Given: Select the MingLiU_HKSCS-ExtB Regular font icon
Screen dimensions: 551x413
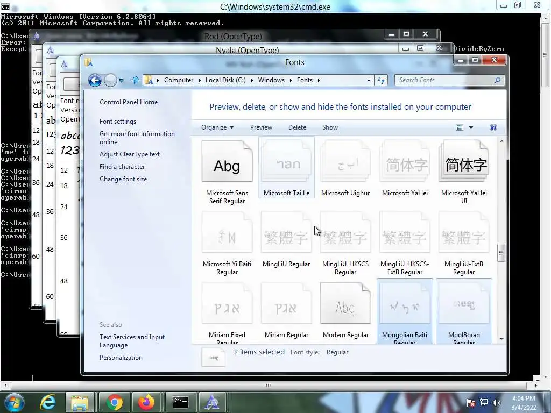Looking at the screenshot, I should tap(405, 232).
